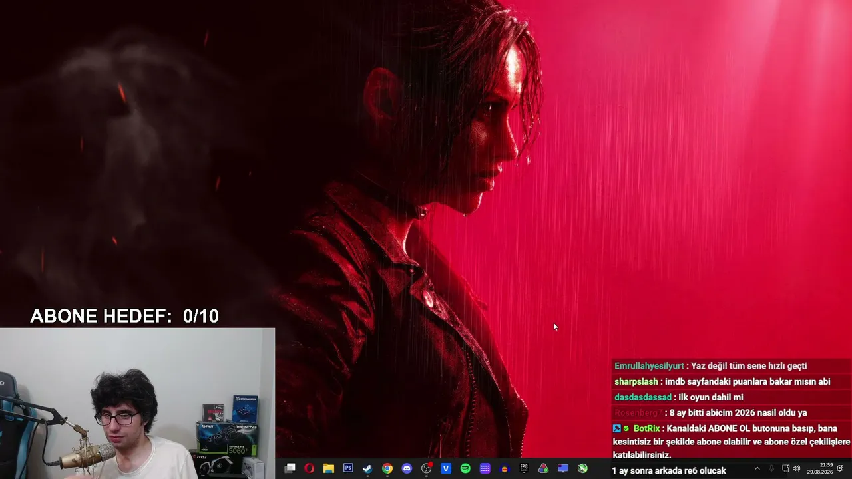Switch to Google Chrome on taskbar
852x479 pixels.
387,468
